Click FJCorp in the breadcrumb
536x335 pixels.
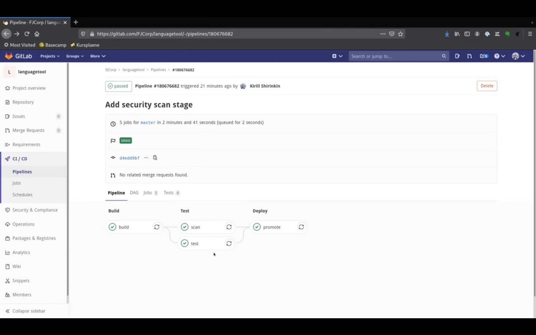[x=111, y=70]
